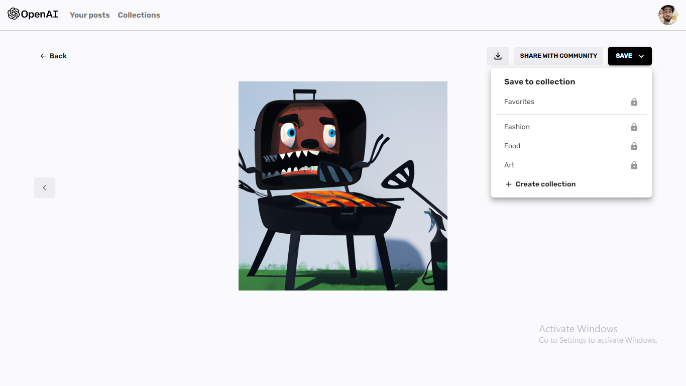The height and width of the screenshot is (386, 686).
Task: Download the image with the download icon
Action: pyautogui.click(x=498, y=56)
